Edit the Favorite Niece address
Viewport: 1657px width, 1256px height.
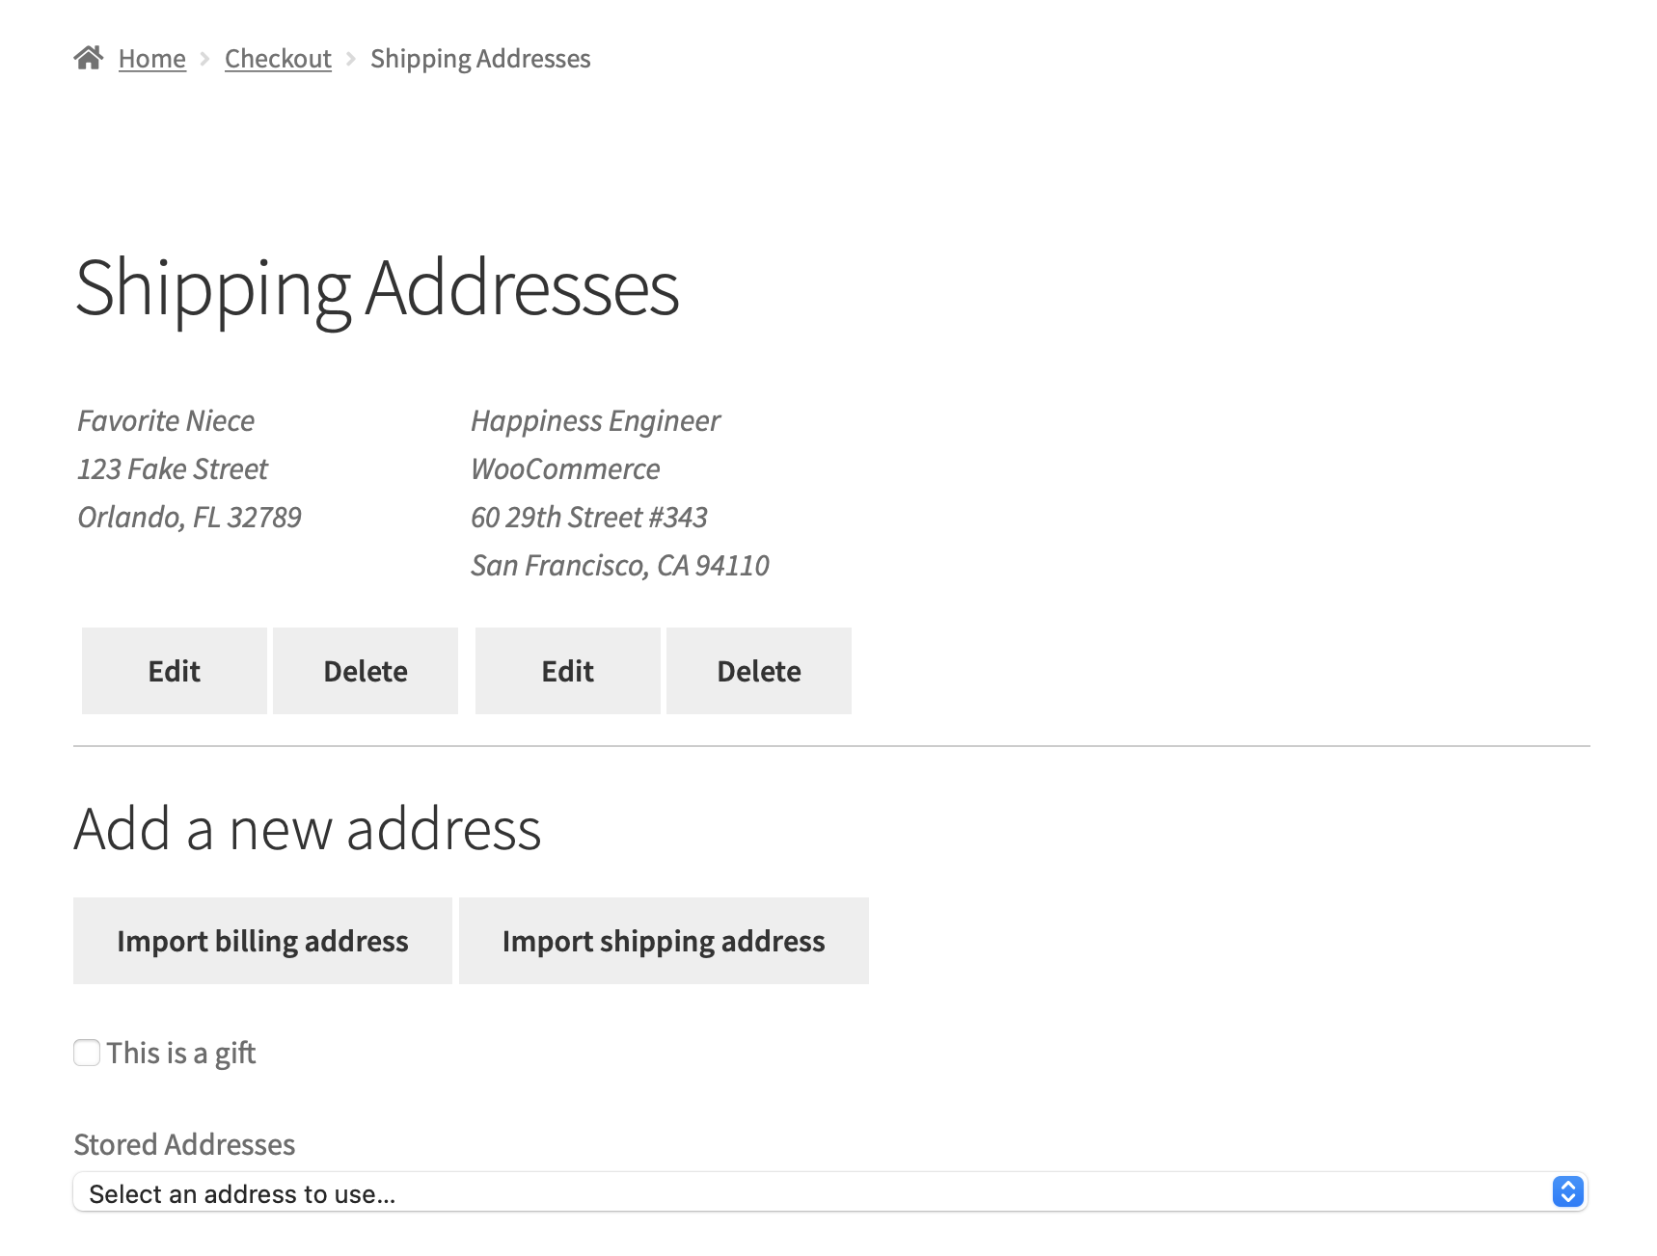(x=174, y=670)
